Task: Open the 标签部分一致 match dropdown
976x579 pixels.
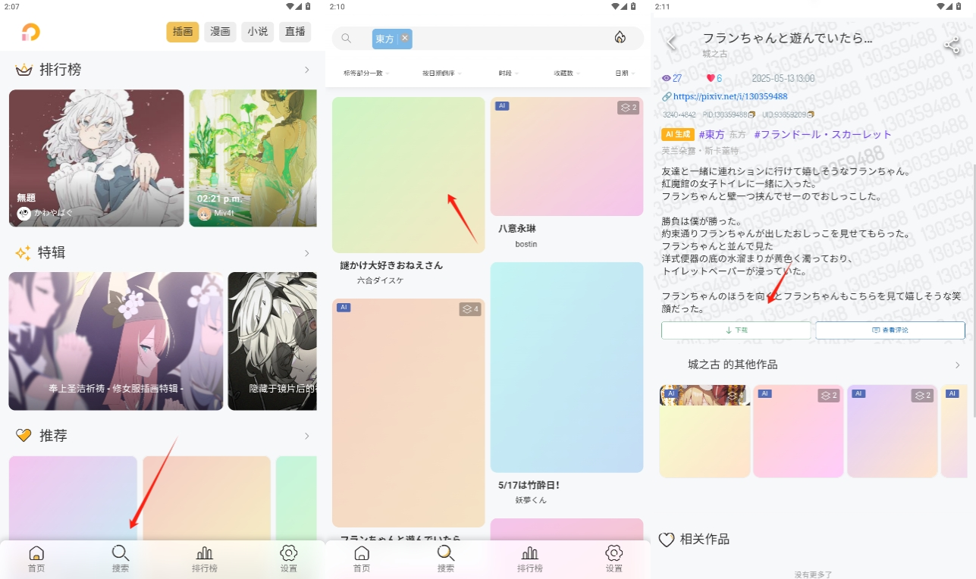Action: [x=366, y=74]
